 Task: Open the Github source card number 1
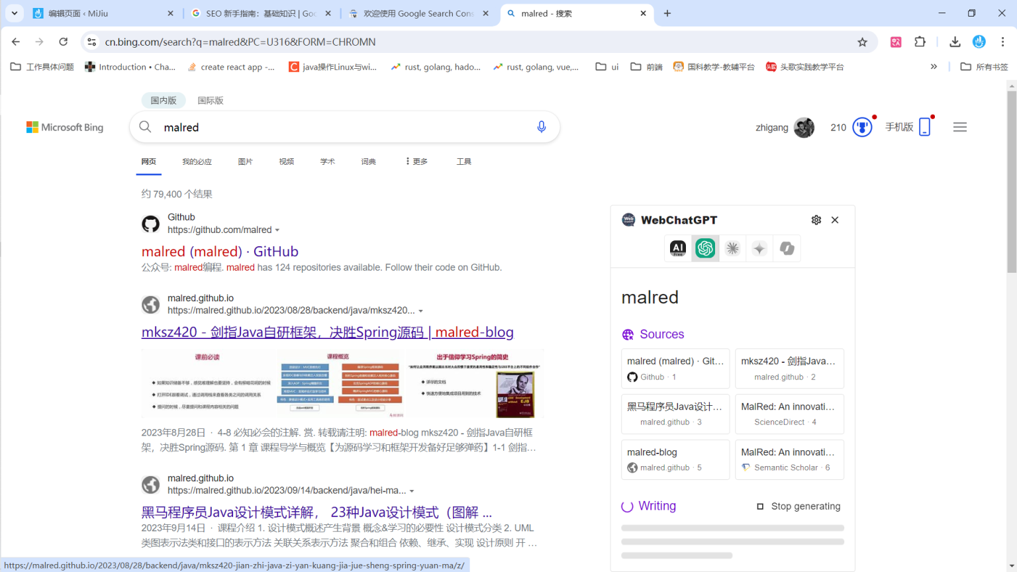tap(675, 368)
